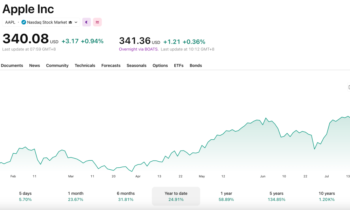The image size is (350, 210).
Task: Click the Jul label on chart axis
Action: [x=327, y=176]
